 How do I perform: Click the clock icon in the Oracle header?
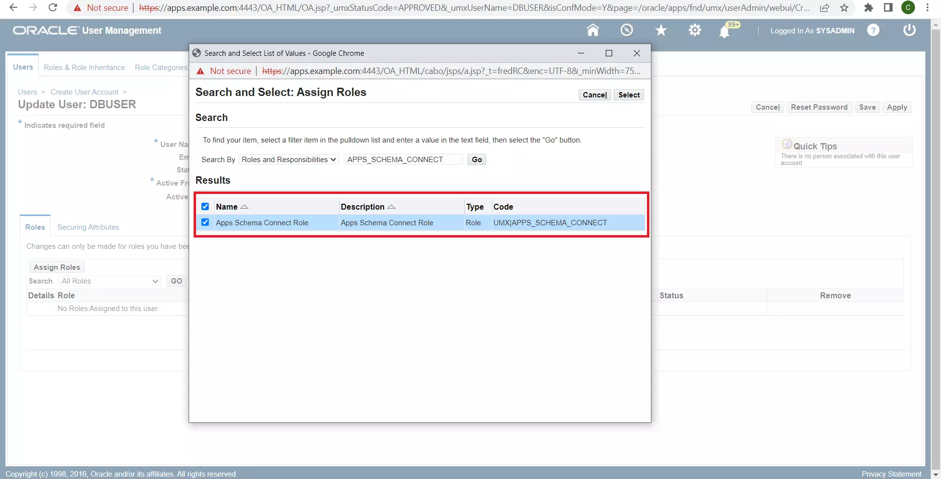coord(627,30)
